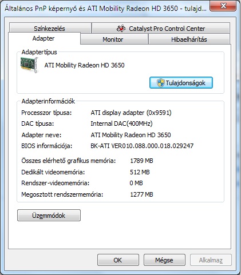This screenshot has width=241, height=275.
Task: Open the Catalyst Pro Control Center tab
Action: coord(161,28)
